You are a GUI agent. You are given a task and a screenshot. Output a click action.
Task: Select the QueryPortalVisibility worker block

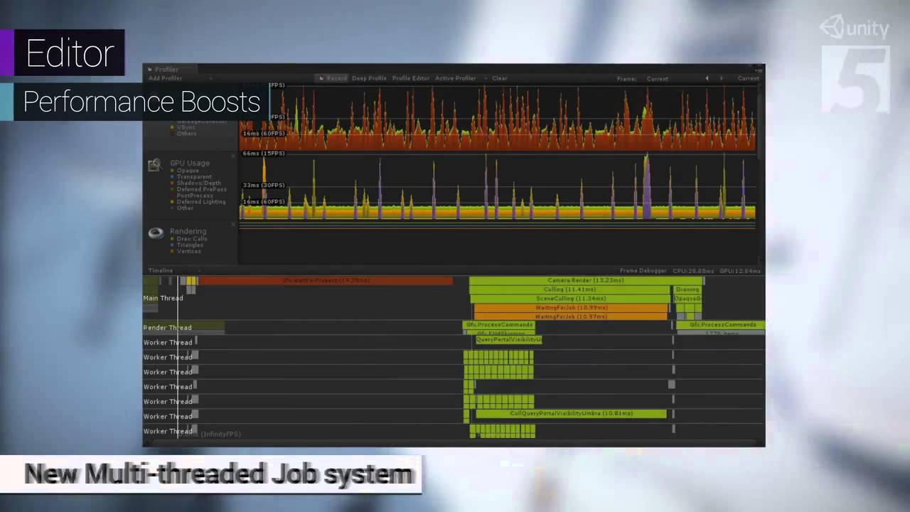pyautogui.click(x=508, y=340)
